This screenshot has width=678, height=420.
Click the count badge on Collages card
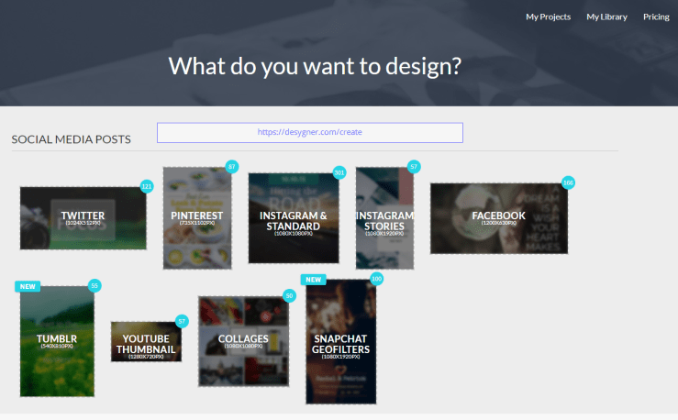click(x=289, y=295)
